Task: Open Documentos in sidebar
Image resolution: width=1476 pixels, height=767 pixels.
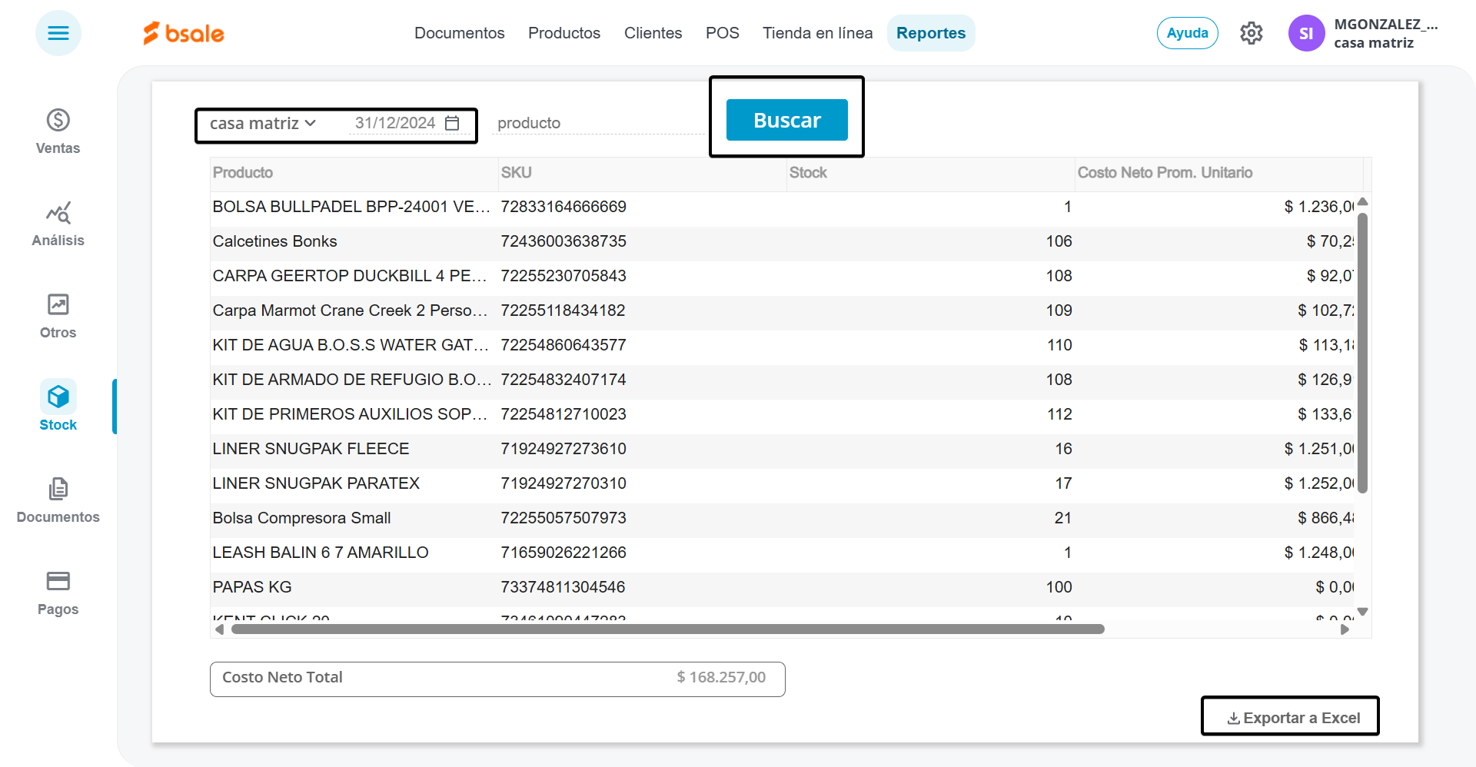Action: pyautogui.click(x=58, y=500)
